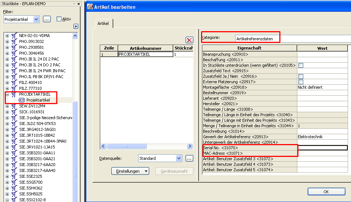Click the cart icon beside PILZ.400410
Viewport: 351px width, 202px height.
pyautogui.click(x=14, y=82)
